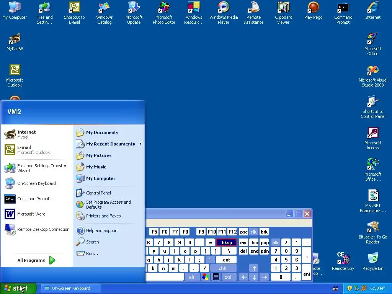The image size is (392, 294).
Task: Launch Play Pego desktop icon
Action: 313,10
